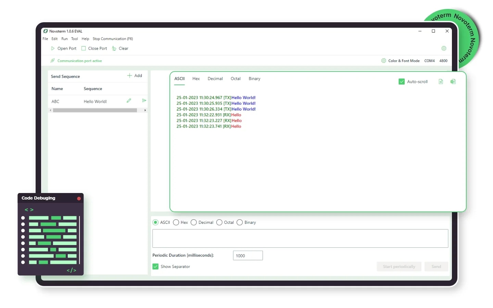Select the Decimal input radio button
The height and width of the screenshot is (308, 493).
[x=193, y=222]
